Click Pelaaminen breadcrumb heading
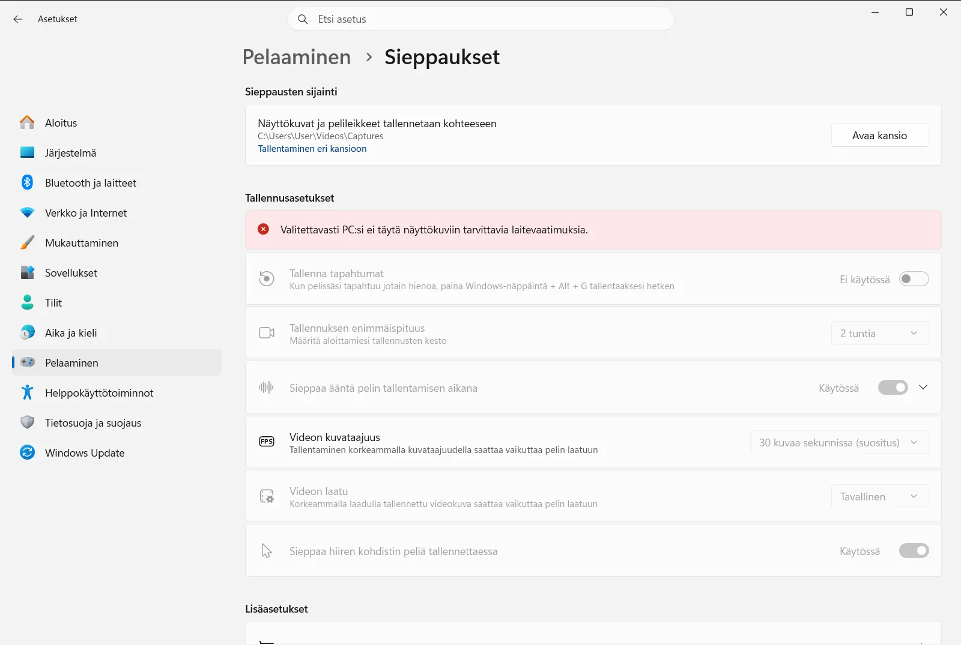This screenshot has height=645, width=961. coord(297,57)
